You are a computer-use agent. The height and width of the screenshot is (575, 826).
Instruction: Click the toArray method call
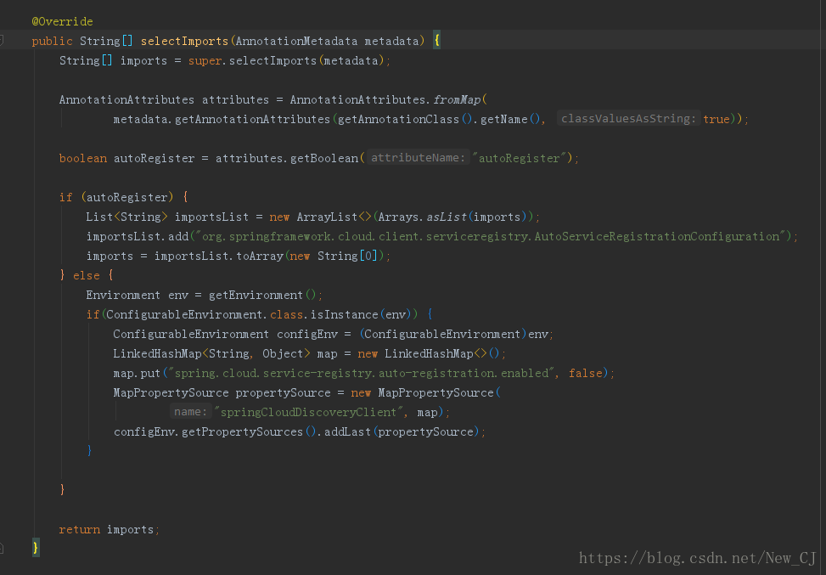(x=260, y=256)
